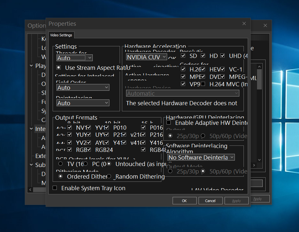Open the Software Deinterlacing Algorithm dropdown
The height and width of the screenshot is (232, 299).
pos(201,157)
